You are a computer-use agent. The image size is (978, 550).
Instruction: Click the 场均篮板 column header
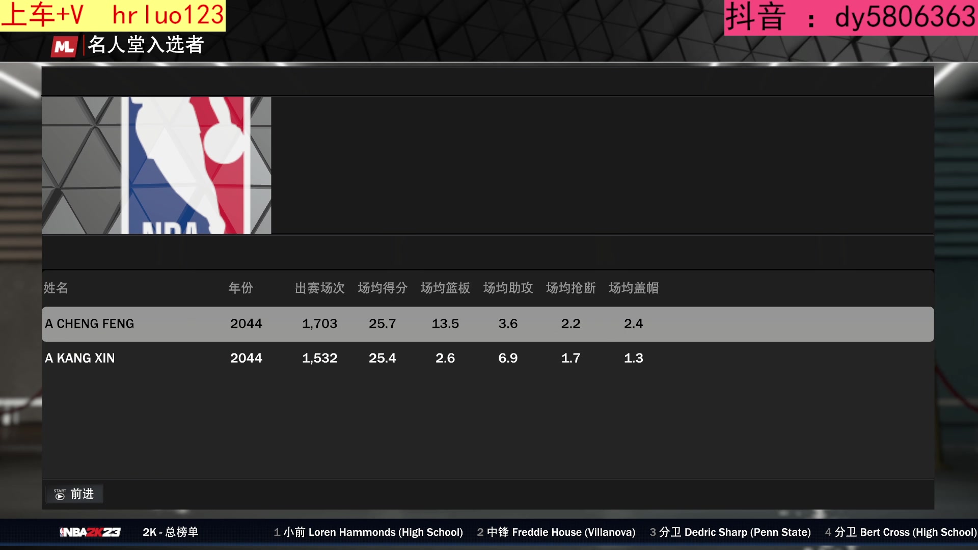coord(445,288)
